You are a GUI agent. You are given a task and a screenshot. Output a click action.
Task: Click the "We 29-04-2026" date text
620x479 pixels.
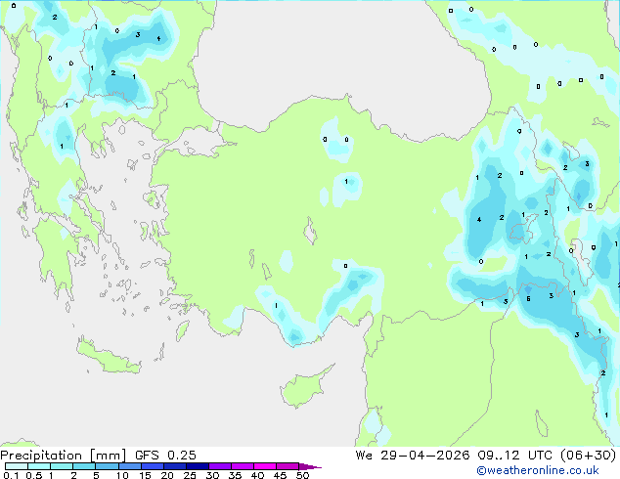click(x=413, y=456)
